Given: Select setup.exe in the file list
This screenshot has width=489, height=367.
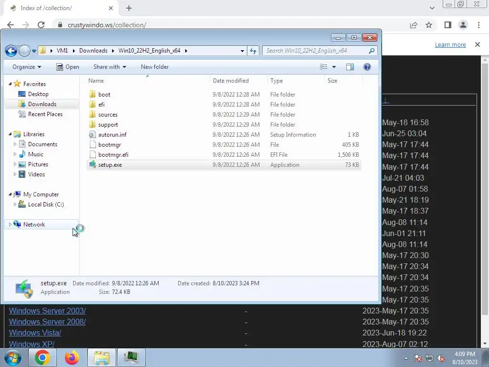Looking at the screenshot, I should (224, 165).
